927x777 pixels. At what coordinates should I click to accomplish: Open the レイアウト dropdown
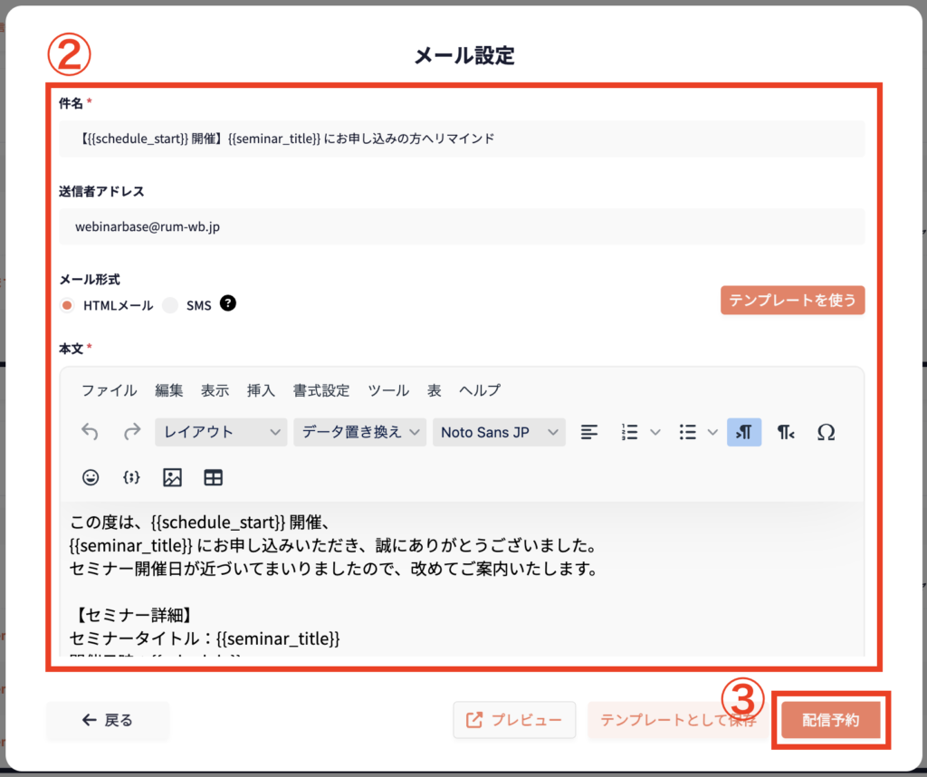tap(221, 432)
